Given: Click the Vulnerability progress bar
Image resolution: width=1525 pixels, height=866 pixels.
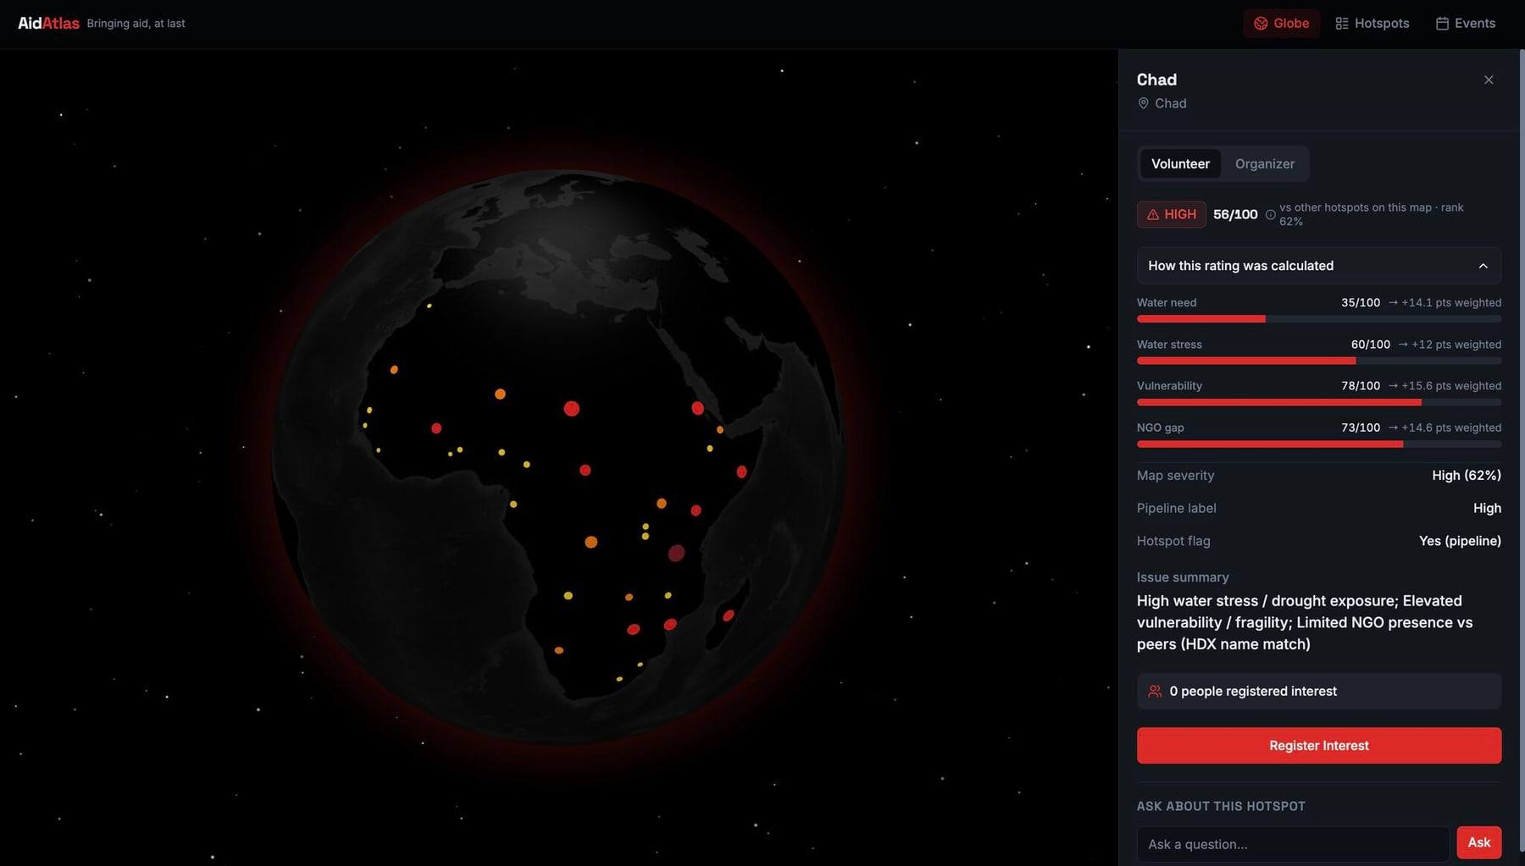Looking at the screenshot, I should (1318, 402).
